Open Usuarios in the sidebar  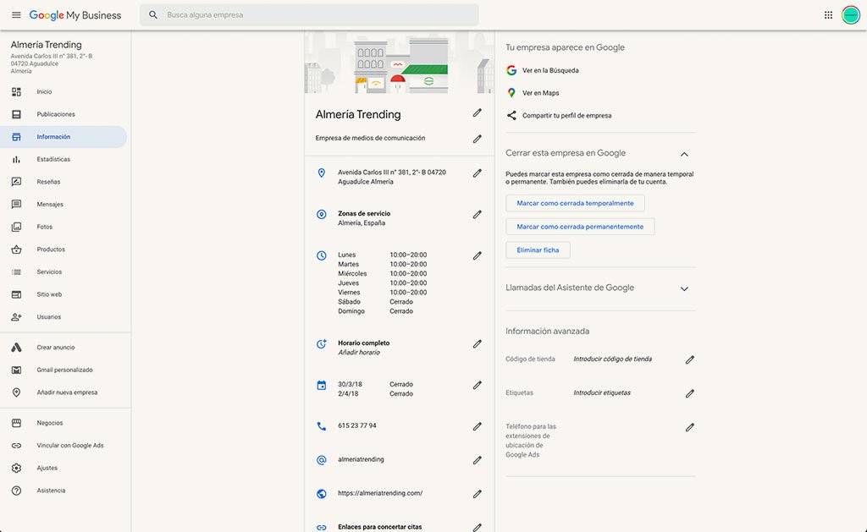coord(64,317)
